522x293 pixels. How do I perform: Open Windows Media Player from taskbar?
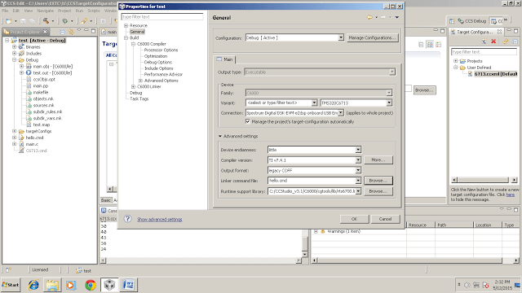tap(71, 285)
